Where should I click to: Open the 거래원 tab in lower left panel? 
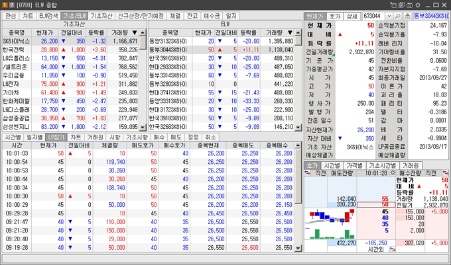coord(95,137)
